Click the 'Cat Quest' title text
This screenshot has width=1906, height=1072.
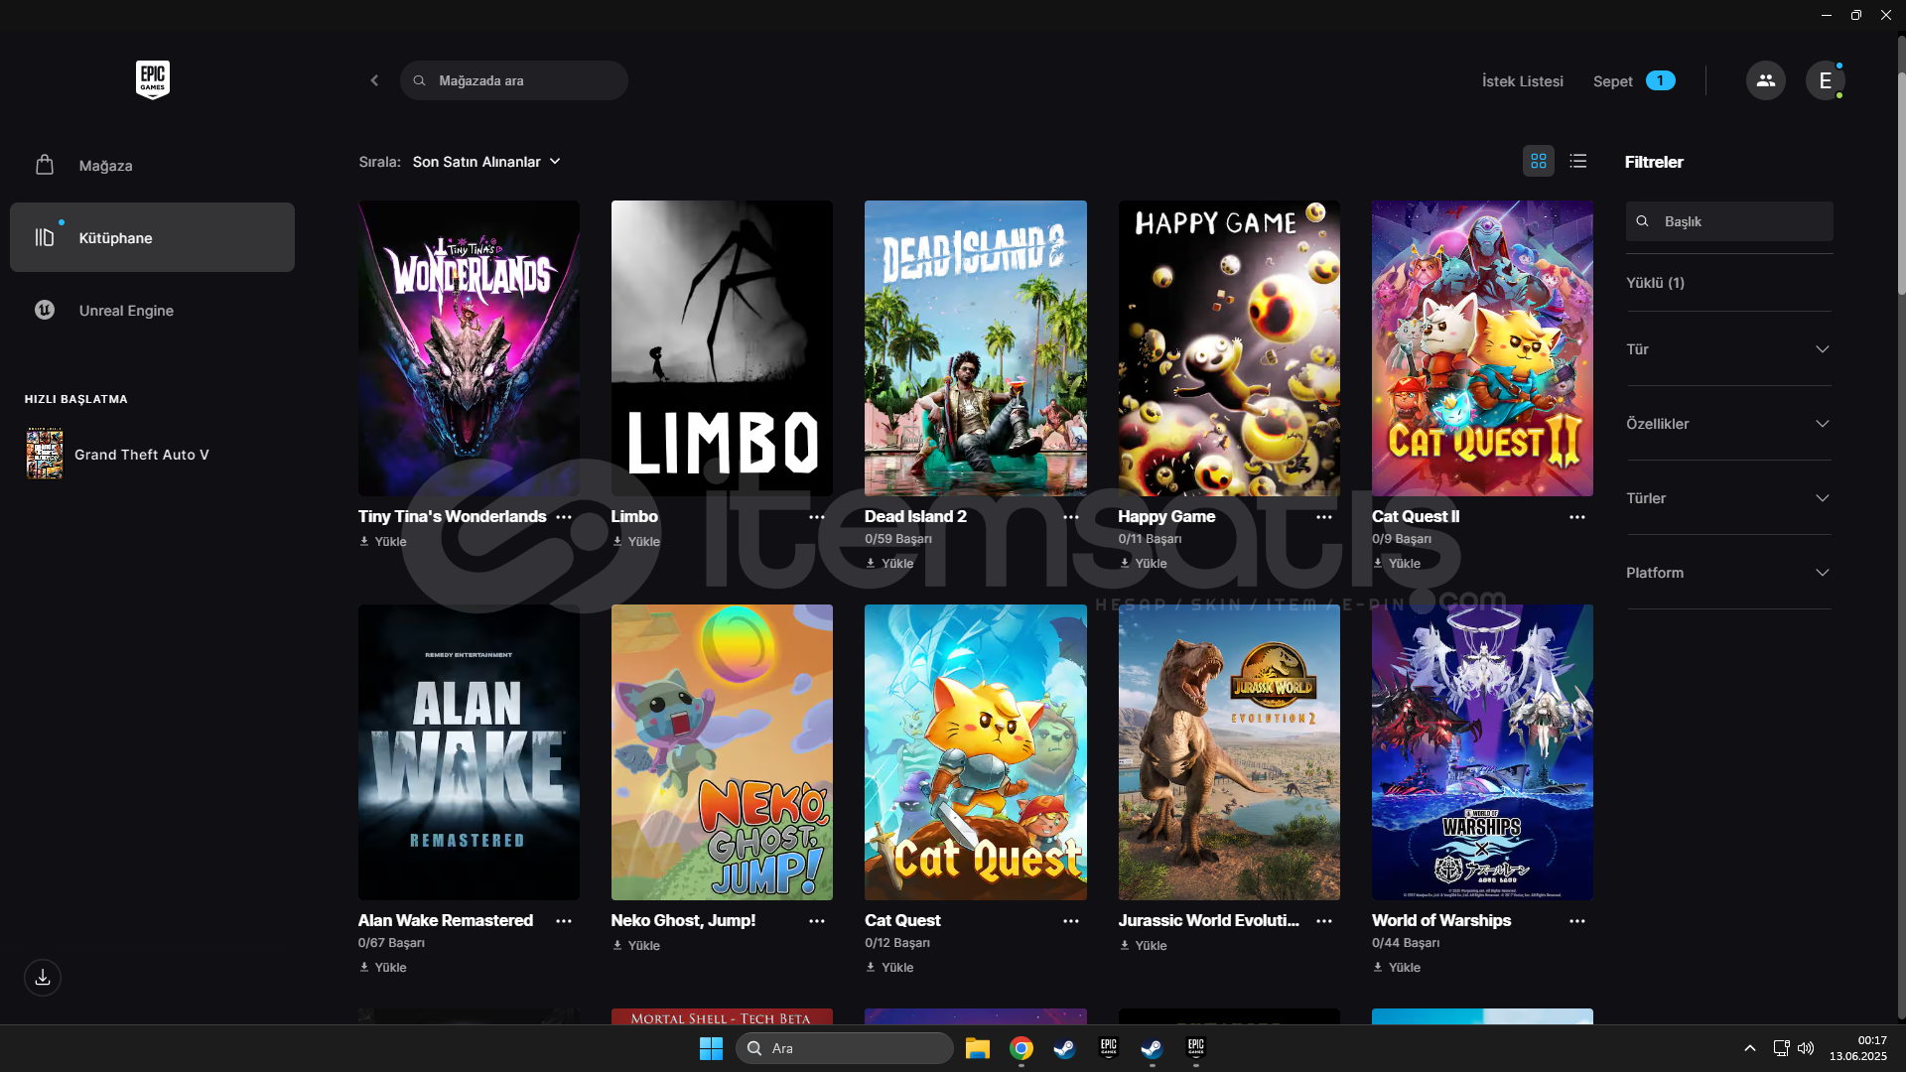click(x=902, y=920)
